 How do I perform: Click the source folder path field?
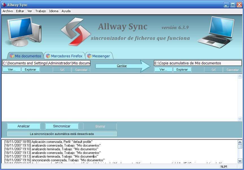[x=46, y=63]
